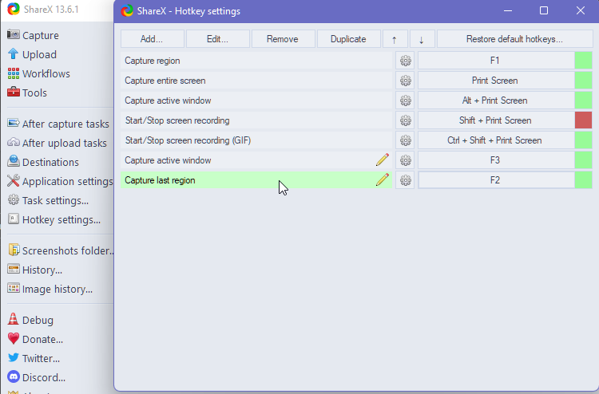Click the Twitter bird icon
Viewport: 599px width, 394px height.
pos(14,357)
